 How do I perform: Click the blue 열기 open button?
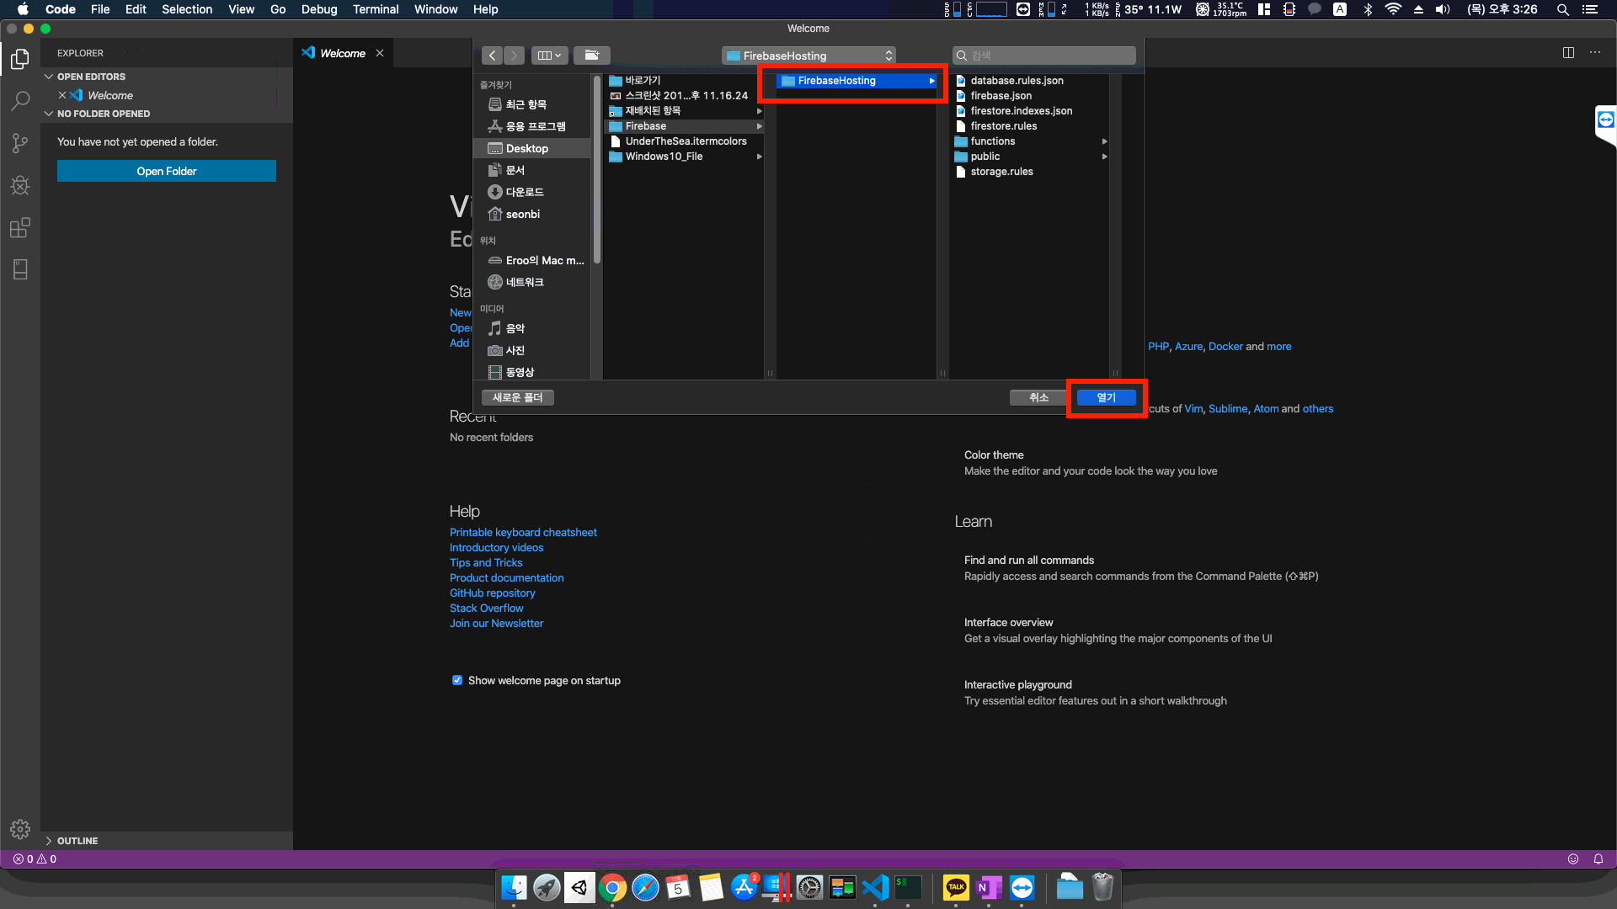click(x=1106, y=397)
